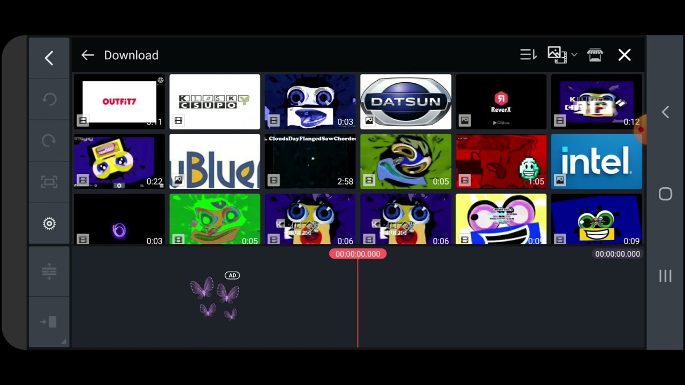
Task: Open the sort order options icon
Action: tap(528, 55)
